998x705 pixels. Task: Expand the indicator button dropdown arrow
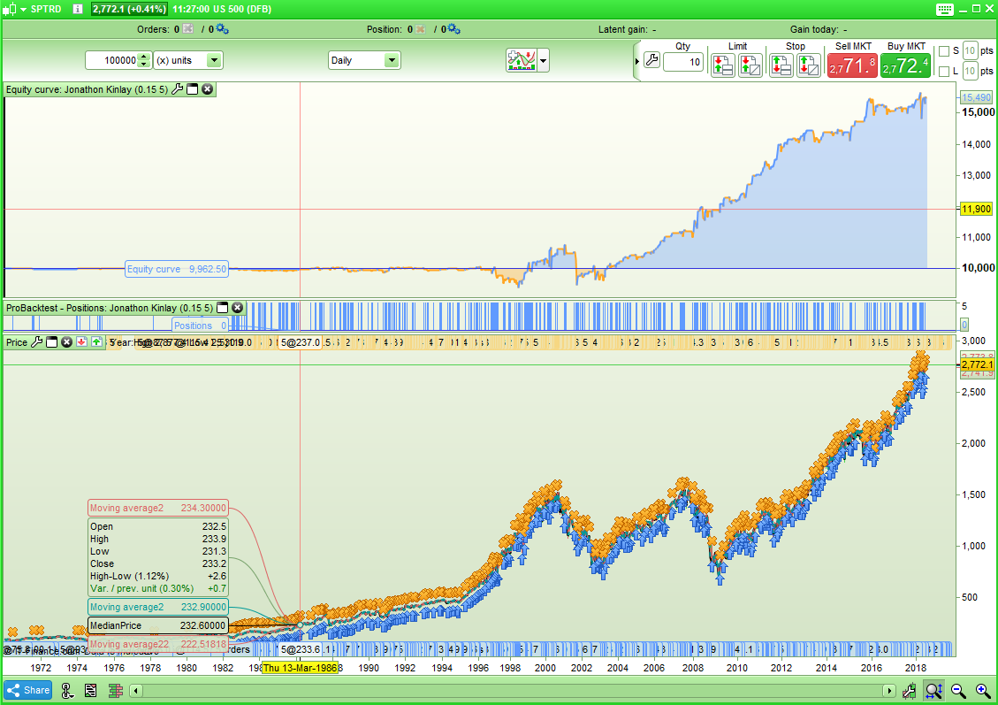click(x=543, y=61)
